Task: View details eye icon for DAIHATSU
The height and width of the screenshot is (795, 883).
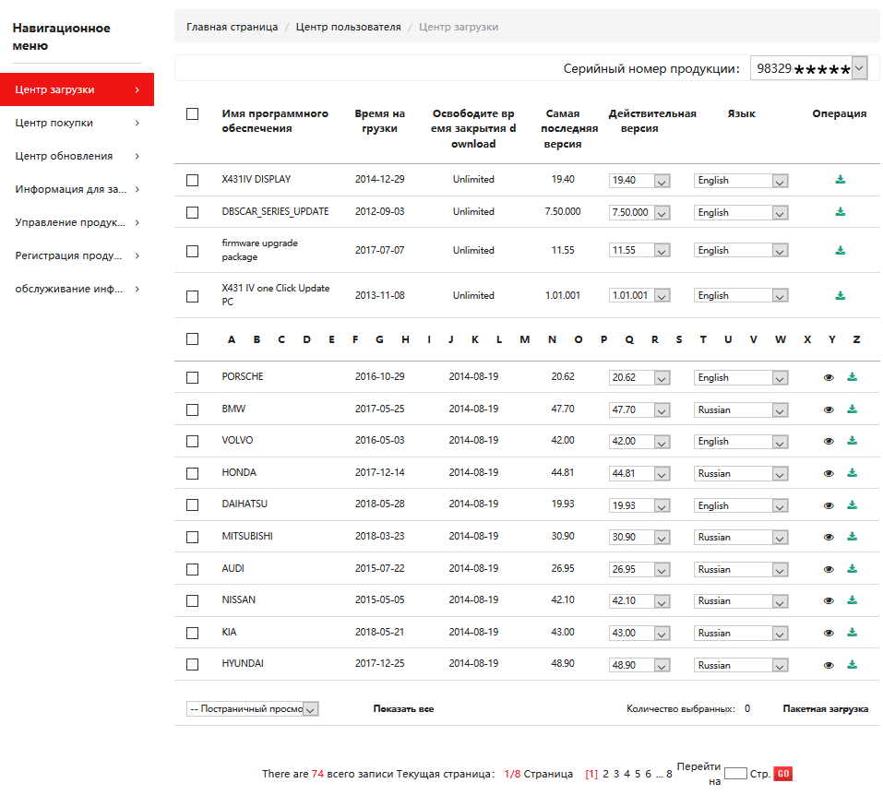Action: point(829,505)
